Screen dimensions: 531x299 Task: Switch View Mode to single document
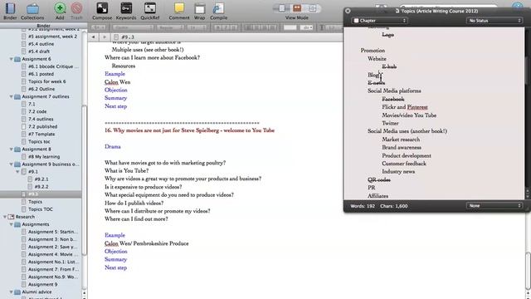[x=282, y=8]
